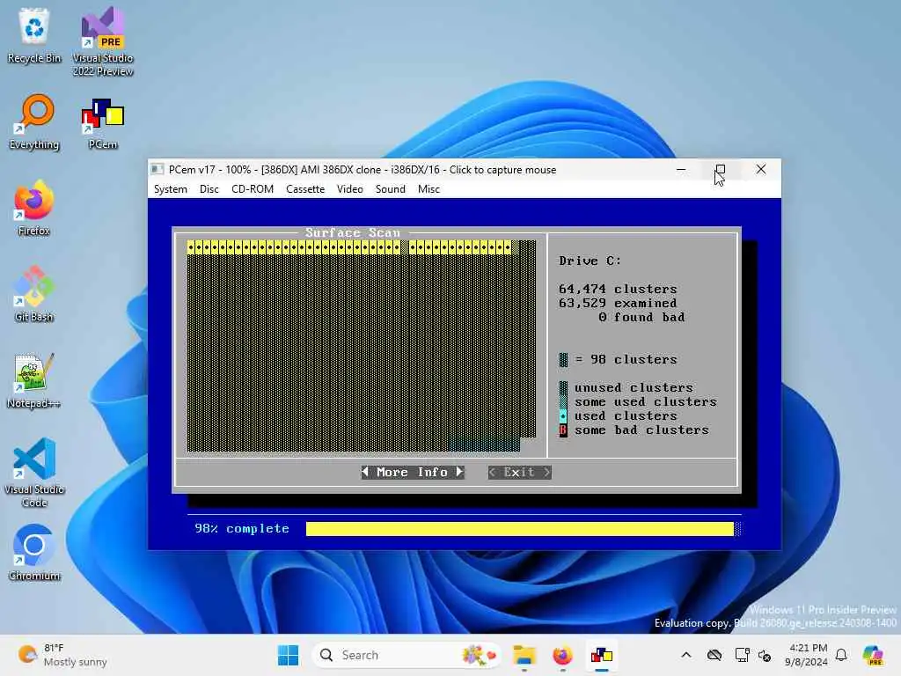Click the 'some bad clusters' legend entry
The width and height of the screenshot is (901, 676).
[x=634, y=430]
